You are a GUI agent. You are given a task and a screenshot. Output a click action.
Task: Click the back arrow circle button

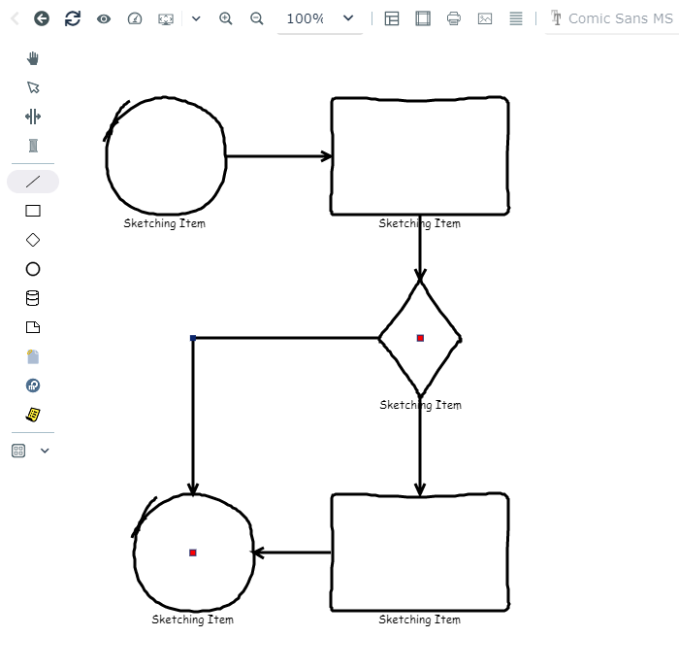42,18
